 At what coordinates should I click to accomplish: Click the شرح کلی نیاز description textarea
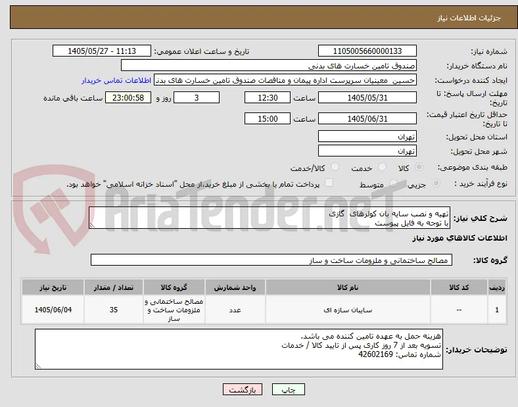click(x=270, y=218)
